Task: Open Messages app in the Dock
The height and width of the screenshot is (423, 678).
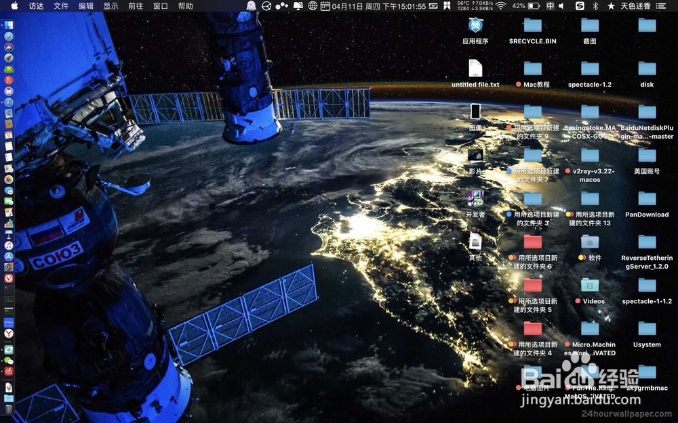Action: [9, 190]
